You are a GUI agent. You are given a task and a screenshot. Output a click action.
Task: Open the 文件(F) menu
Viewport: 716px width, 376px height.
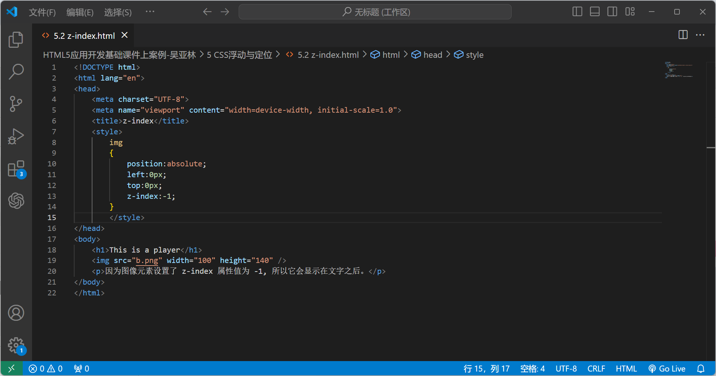click(42, 12)
